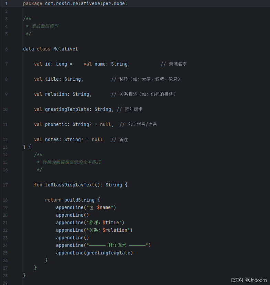The width and height of the screenshot is (270, 285).
Task: Click 'val notes: String? = null' parameter
Action: click(x=68, y=139)
